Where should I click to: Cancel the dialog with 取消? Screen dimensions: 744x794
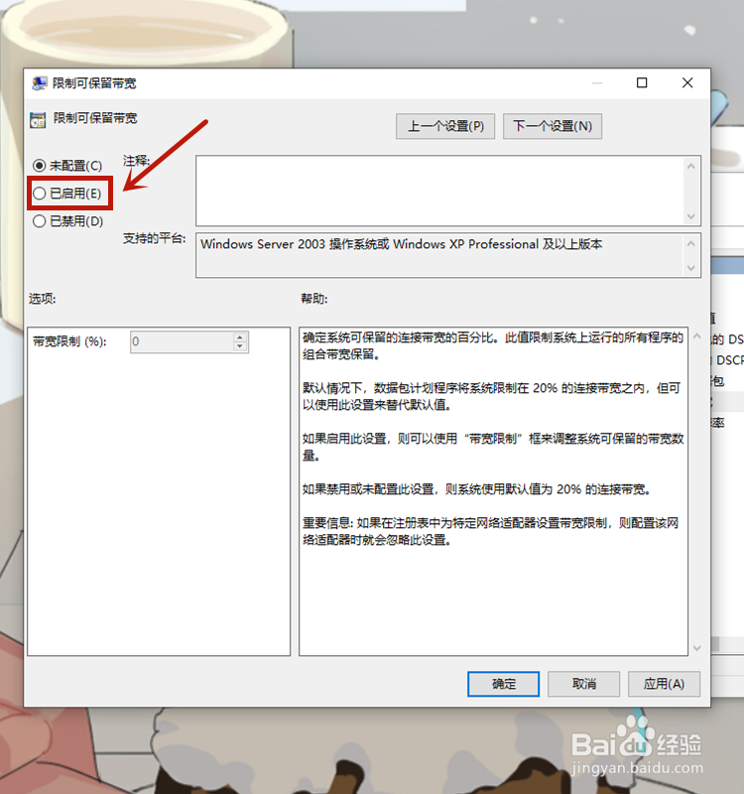click(583, 684)
